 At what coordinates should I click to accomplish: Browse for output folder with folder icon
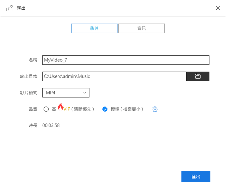pos(198,76)
